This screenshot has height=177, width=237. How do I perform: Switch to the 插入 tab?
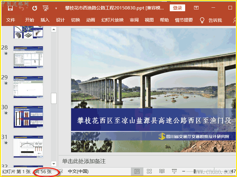[x=45, y=20]
